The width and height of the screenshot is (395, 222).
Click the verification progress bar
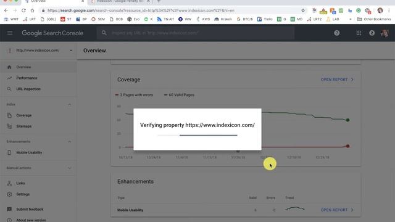click(x=197, y=135)
